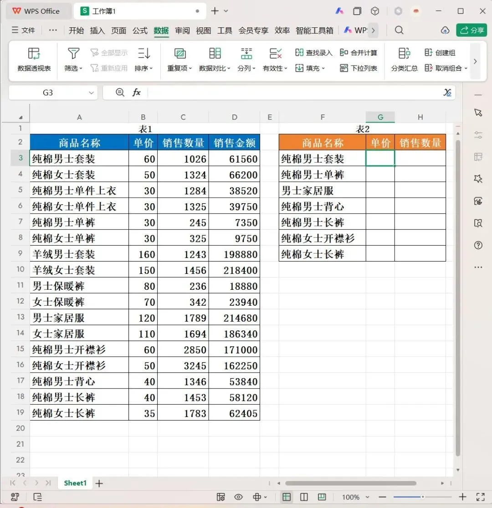Select cell with value 218400

click(235, 270)
